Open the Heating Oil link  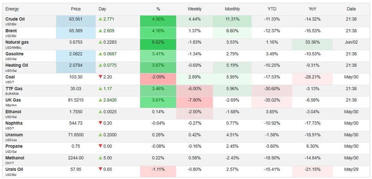(17, 65)
